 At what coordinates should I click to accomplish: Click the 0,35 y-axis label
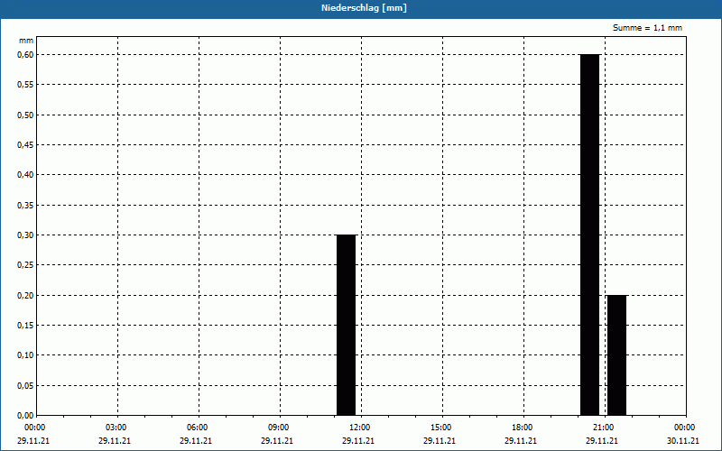(x=25, y=206)
